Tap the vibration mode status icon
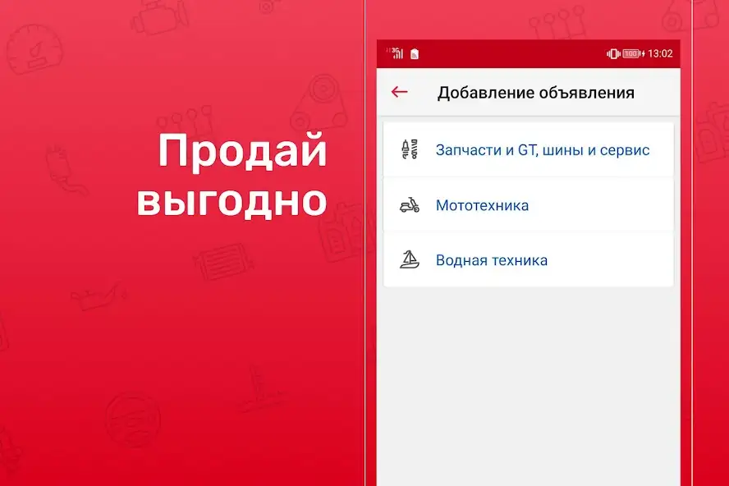 (612, 53)
